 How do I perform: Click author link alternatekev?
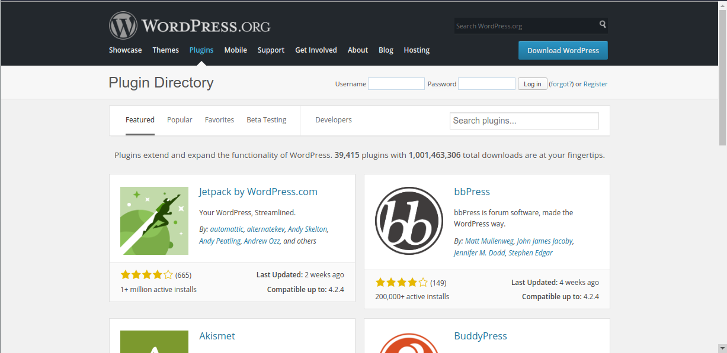pyautogui.click(x=266, y=229)
